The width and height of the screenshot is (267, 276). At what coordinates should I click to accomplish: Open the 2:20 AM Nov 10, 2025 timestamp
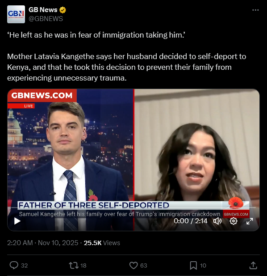[x=43, y=243]
